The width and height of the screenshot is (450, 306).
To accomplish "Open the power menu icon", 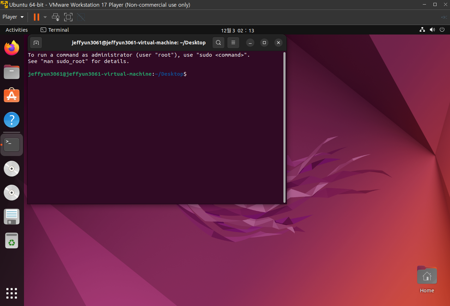I will (442, 30).
